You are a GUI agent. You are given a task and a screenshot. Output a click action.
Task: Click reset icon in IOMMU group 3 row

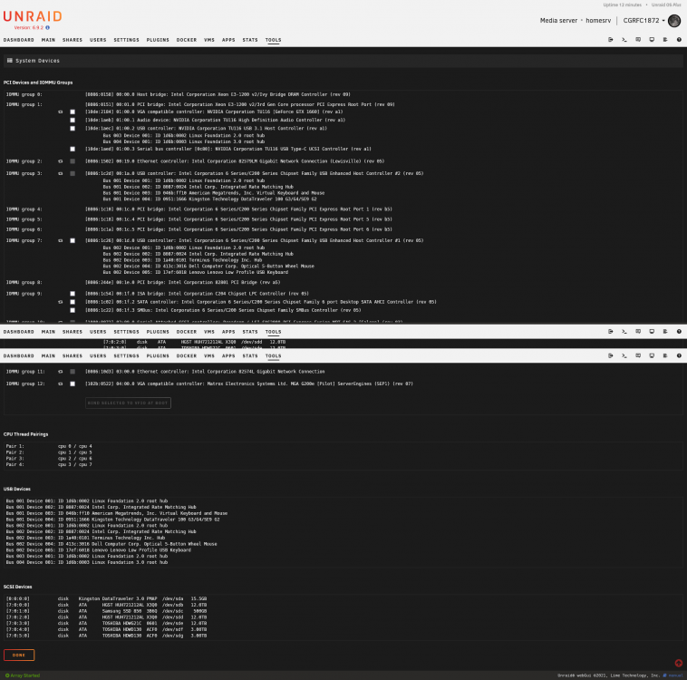[61, 173]
